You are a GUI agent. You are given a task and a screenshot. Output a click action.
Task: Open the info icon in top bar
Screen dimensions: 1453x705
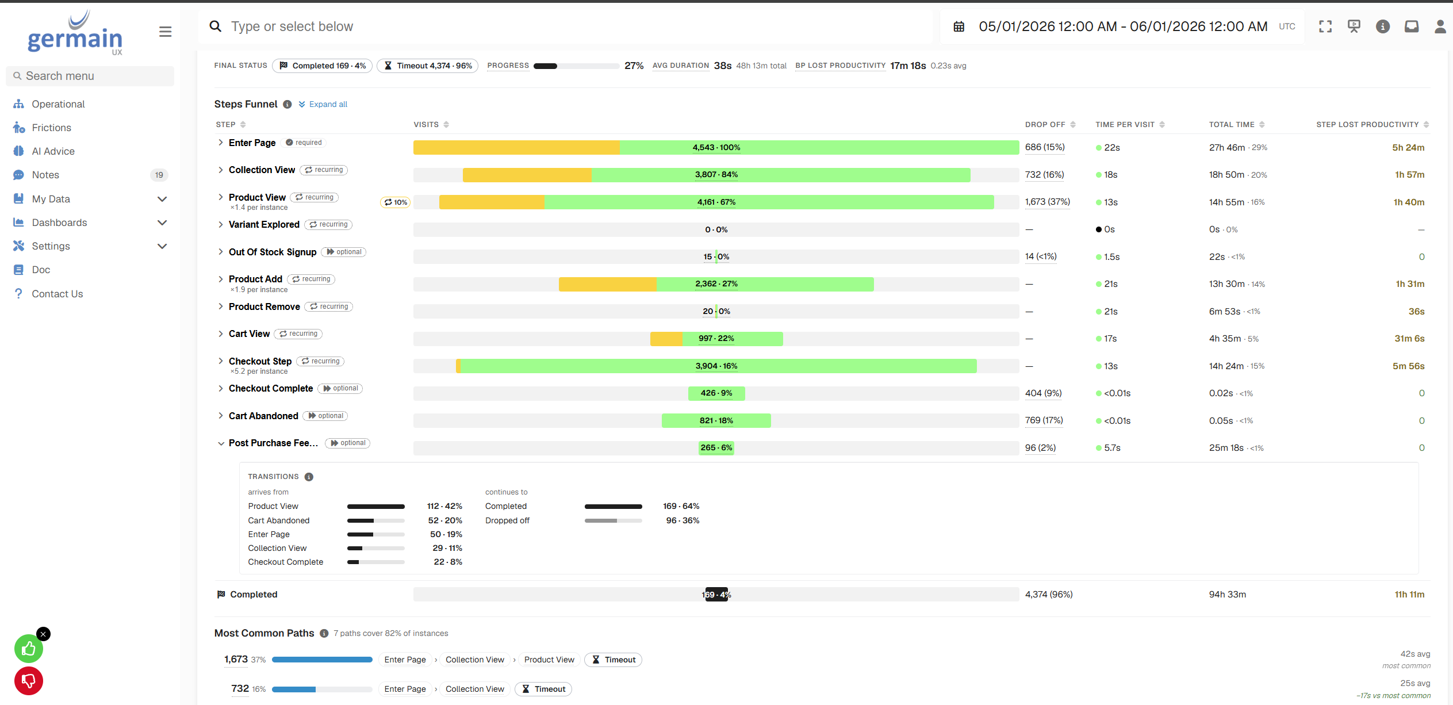point(1383,26)
